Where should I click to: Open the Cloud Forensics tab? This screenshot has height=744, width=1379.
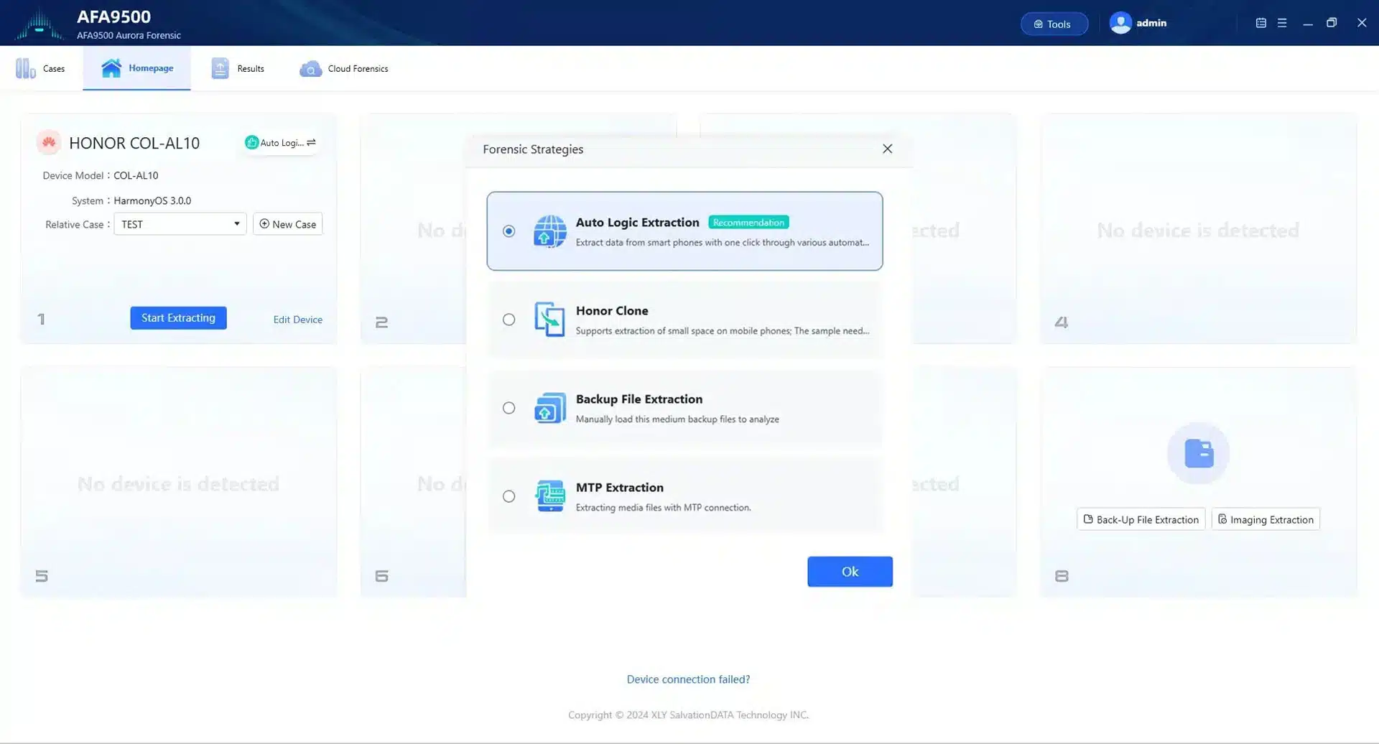(344, 68)
